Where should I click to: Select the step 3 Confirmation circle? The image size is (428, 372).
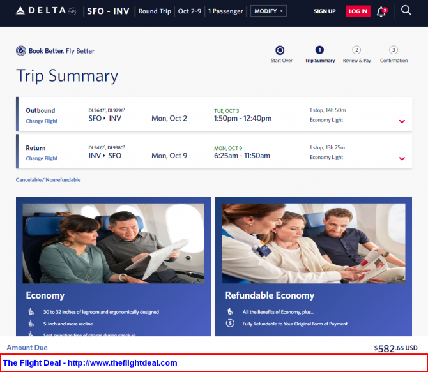click(394, 50)
